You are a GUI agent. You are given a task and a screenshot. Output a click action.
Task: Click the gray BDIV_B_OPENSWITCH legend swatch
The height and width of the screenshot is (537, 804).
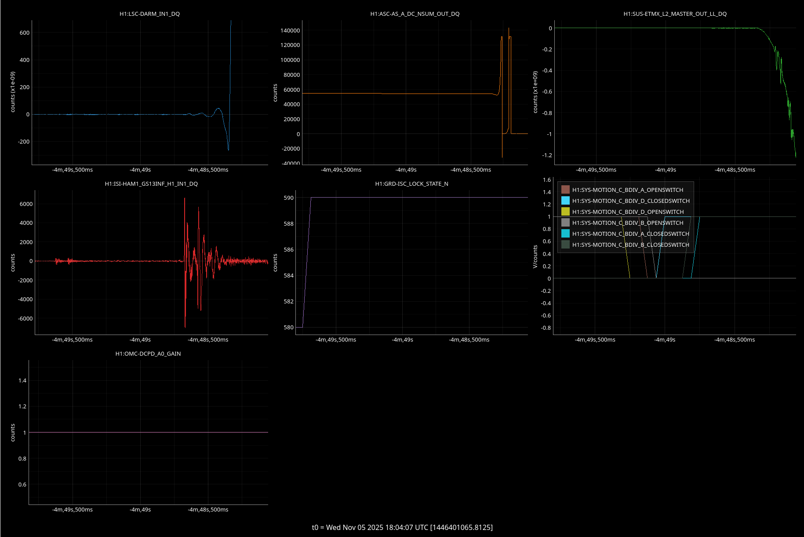(565, 223)
